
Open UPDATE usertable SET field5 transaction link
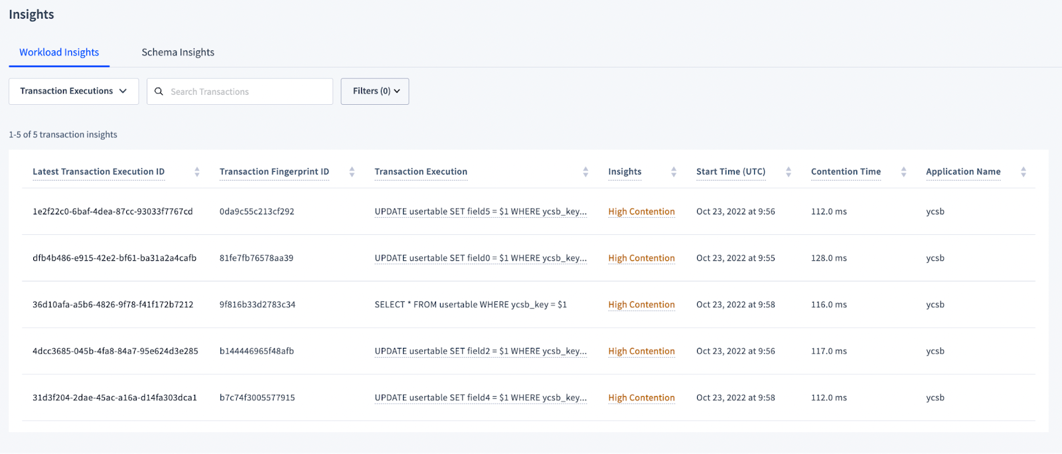tap(481, 212)
